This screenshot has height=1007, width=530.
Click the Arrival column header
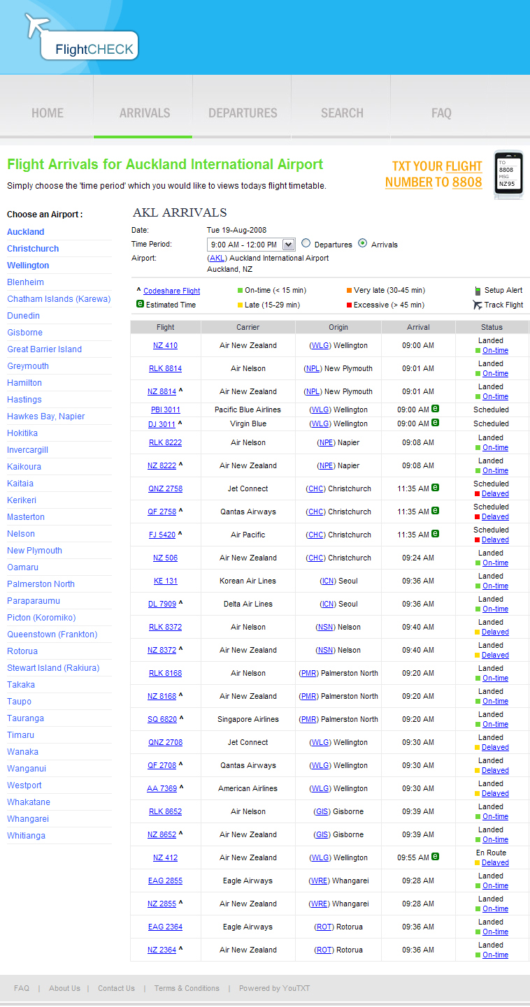click(x=418, y=327)
